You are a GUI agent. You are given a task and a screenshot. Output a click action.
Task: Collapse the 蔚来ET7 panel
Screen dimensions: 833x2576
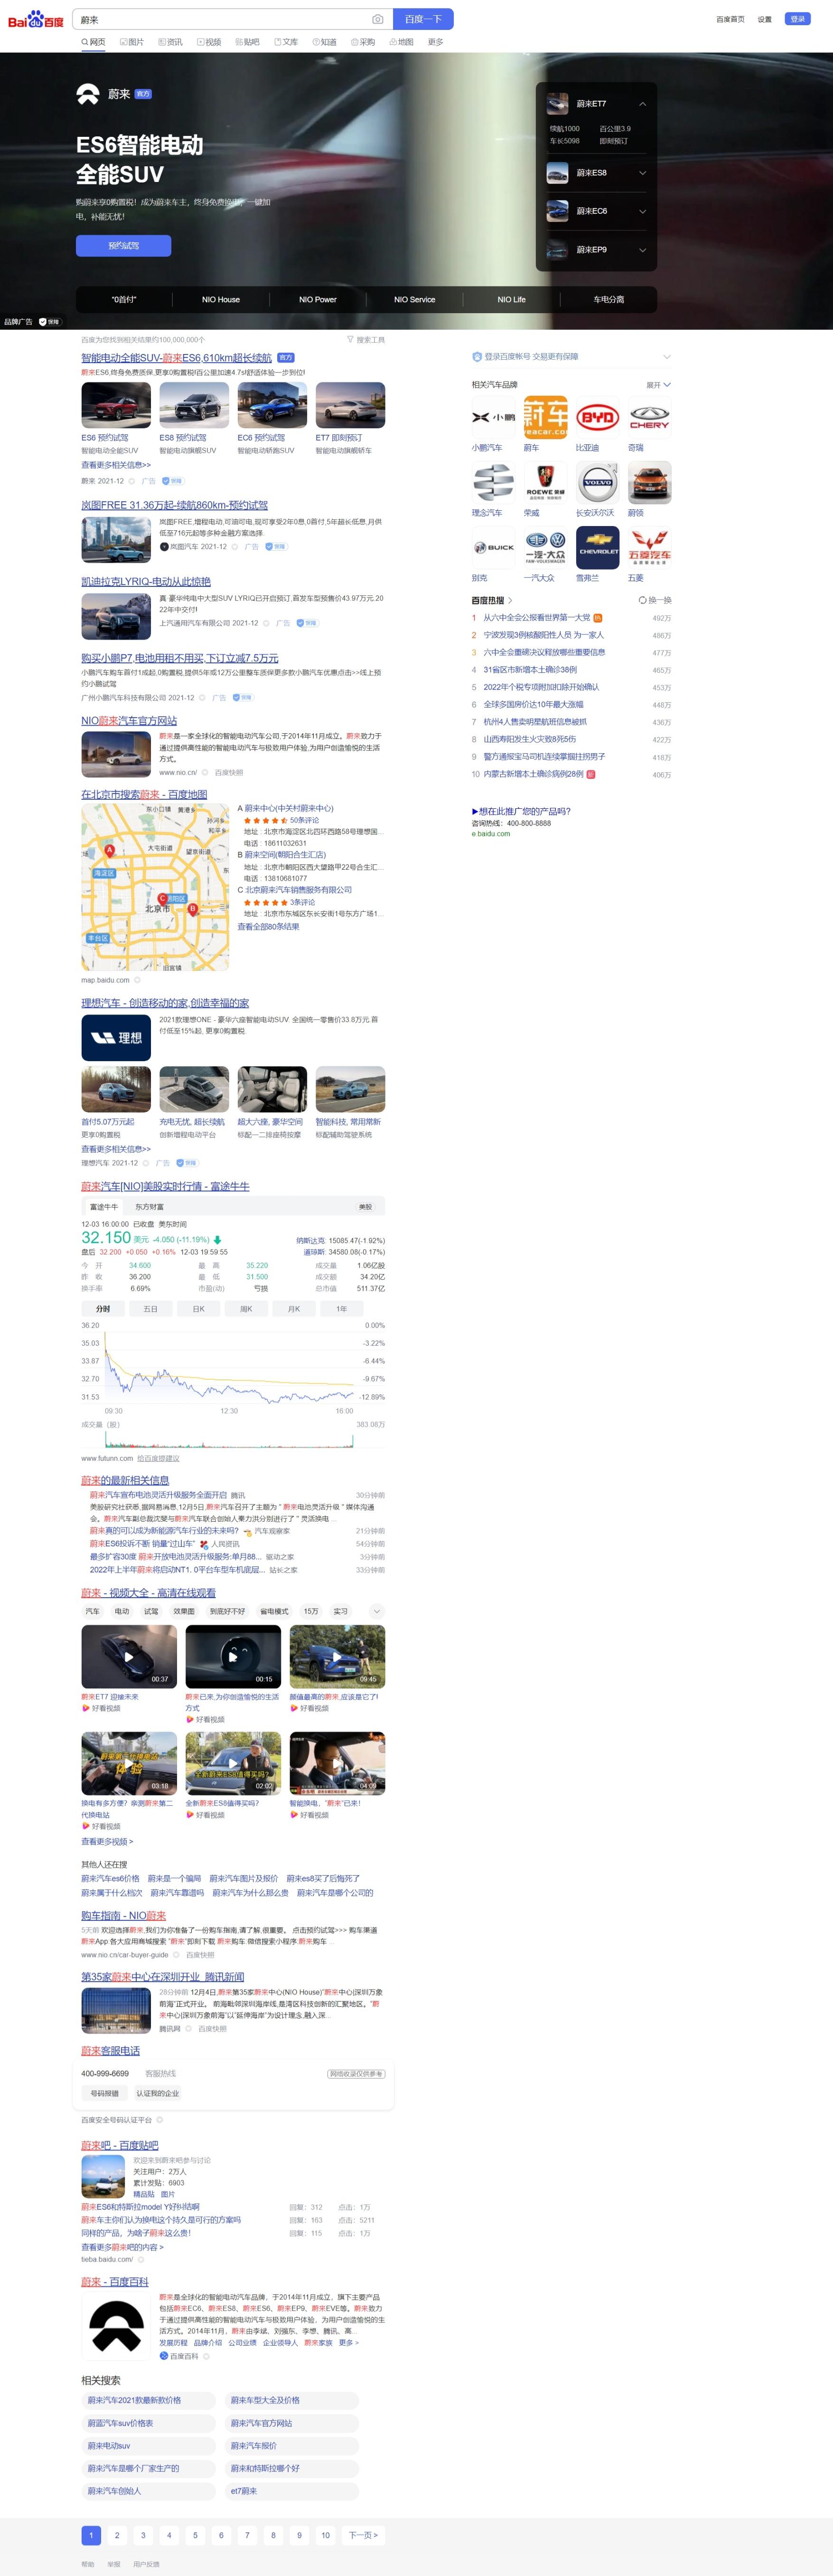pos(642,104)
